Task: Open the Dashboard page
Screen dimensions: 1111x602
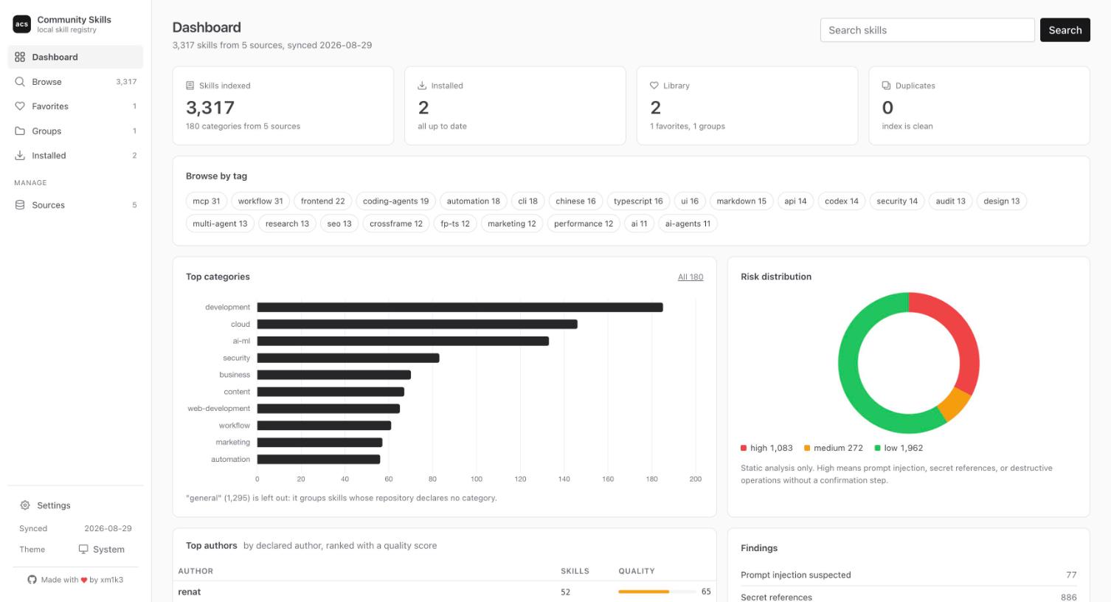Action: (x=75, y=57)
